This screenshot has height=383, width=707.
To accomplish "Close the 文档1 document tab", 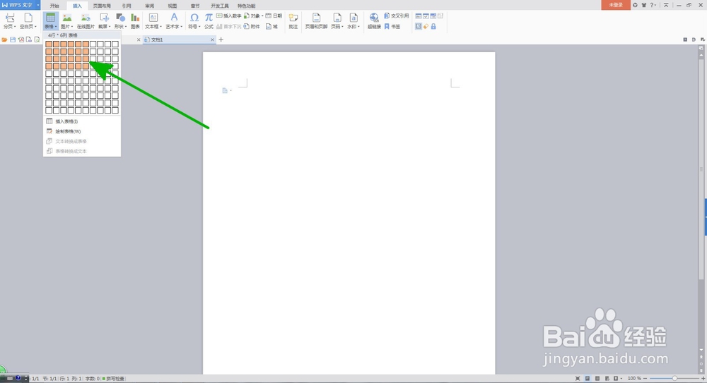I will tap(212, 39).
